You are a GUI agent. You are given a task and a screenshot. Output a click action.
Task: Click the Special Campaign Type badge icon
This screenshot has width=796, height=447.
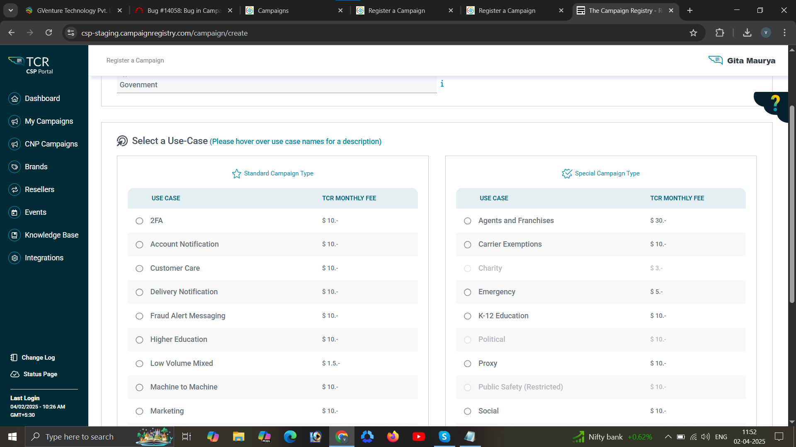[x=567, y=173]
